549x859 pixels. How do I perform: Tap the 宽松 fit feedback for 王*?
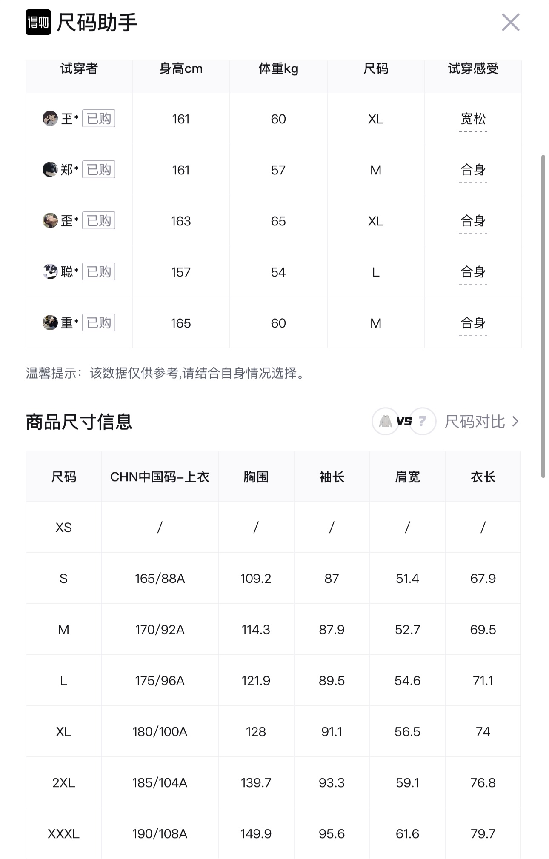pos(473,119)
